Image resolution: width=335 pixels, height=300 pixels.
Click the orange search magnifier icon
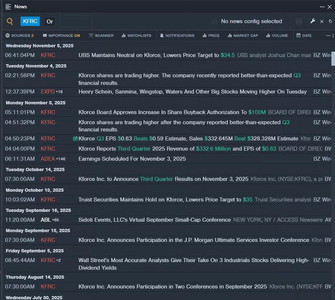click(10, 22)
